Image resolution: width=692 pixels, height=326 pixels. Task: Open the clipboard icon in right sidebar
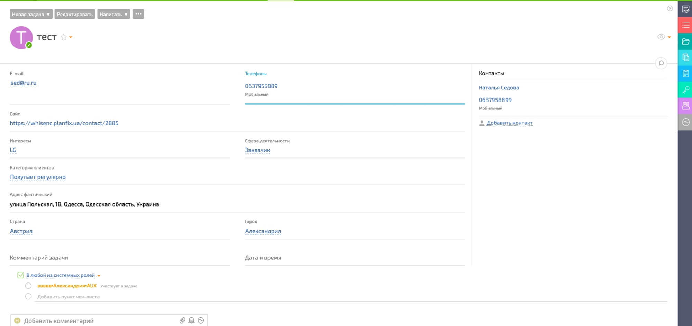(x=685, y=74)
